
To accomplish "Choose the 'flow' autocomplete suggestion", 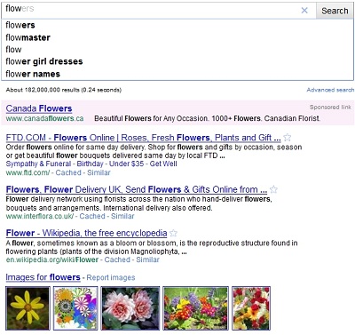I will (177, 50).
